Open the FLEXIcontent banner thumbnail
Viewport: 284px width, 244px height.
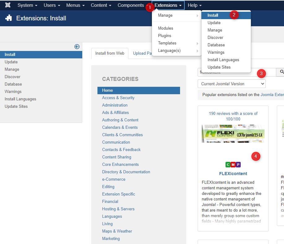[x=233, y=134]
